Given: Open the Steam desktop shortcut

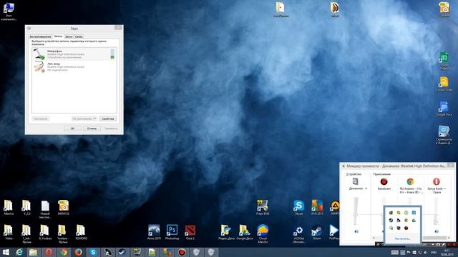Looking at the screenshot, I should point(317,232).
